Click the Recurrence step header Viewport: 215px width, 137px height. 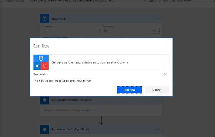click(101, 19)
